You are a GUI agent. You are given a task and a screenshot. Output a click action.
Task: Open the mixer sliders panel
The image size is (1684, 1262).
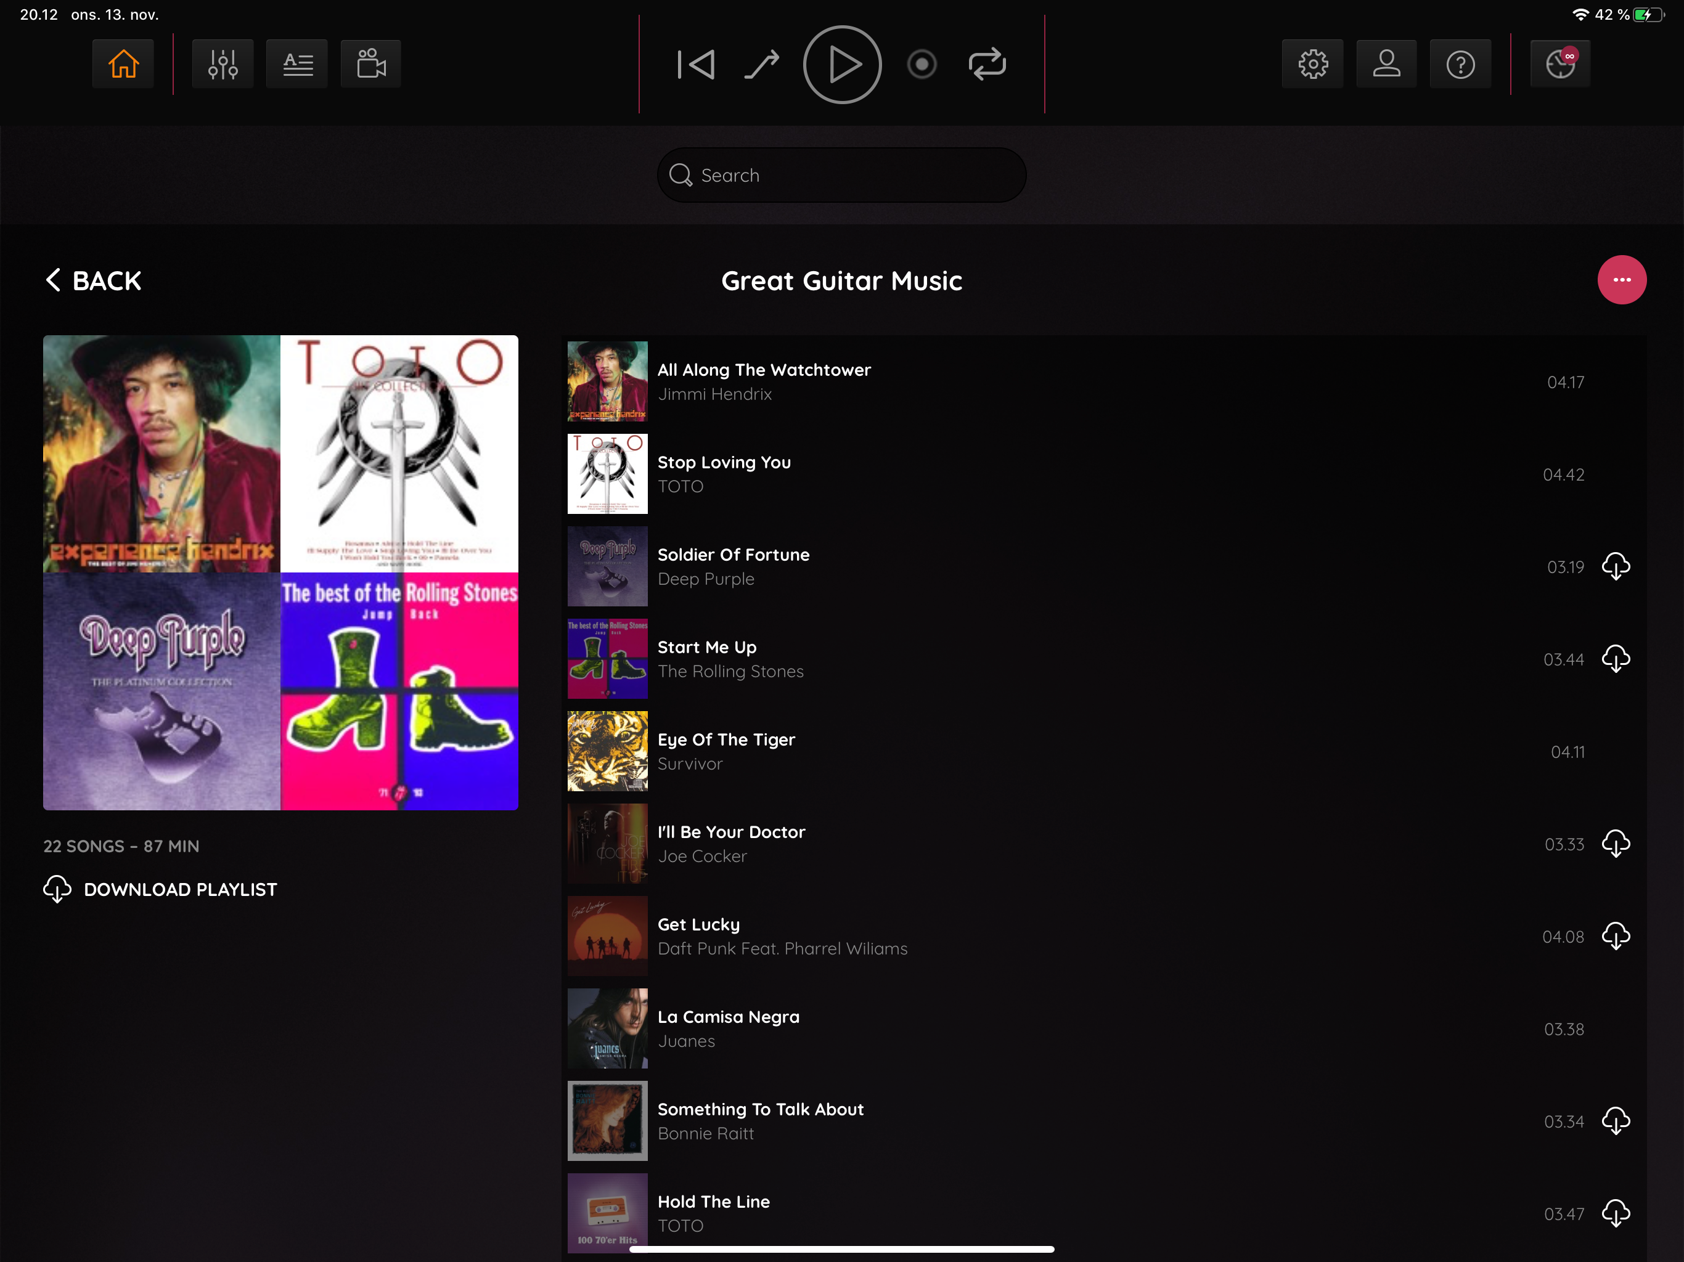coord(223,64)
